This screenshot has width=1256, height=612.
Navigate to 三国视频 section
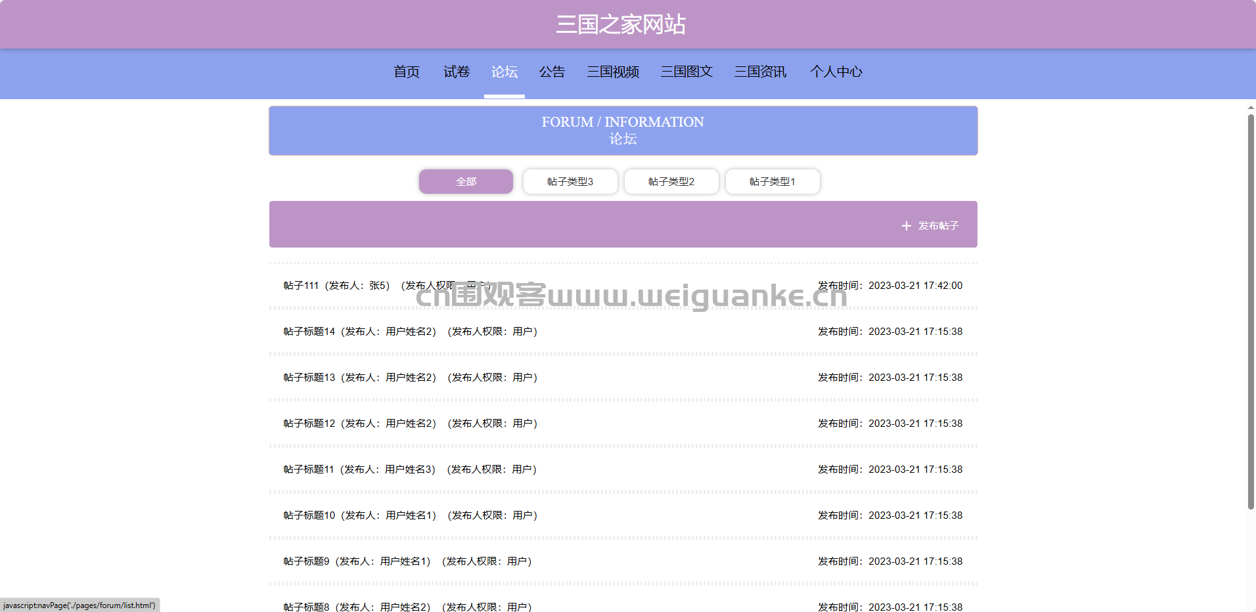tap(613, 72)
